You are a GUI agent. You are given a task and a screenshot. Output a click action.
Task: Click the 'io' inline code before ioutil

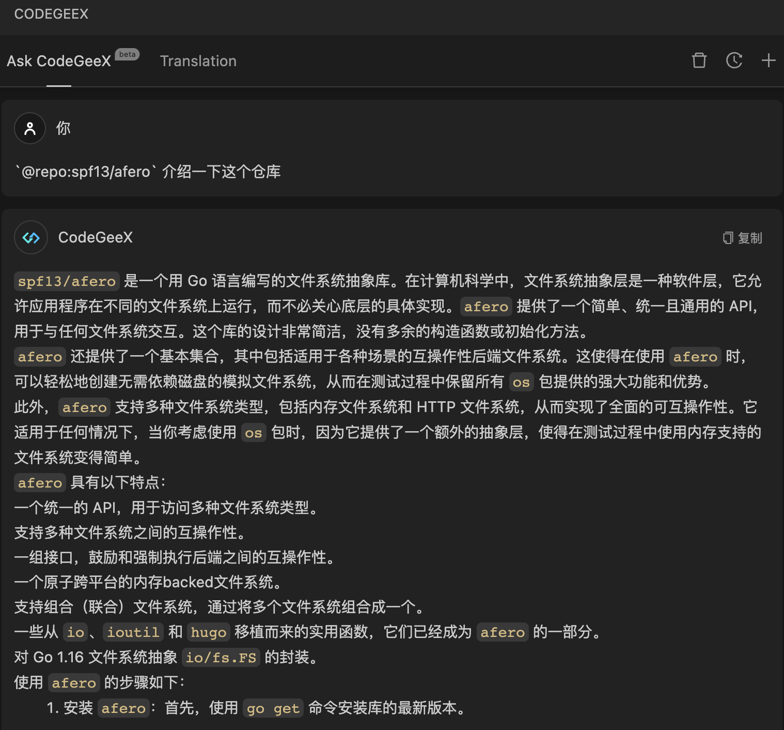[x=76, y=632]
